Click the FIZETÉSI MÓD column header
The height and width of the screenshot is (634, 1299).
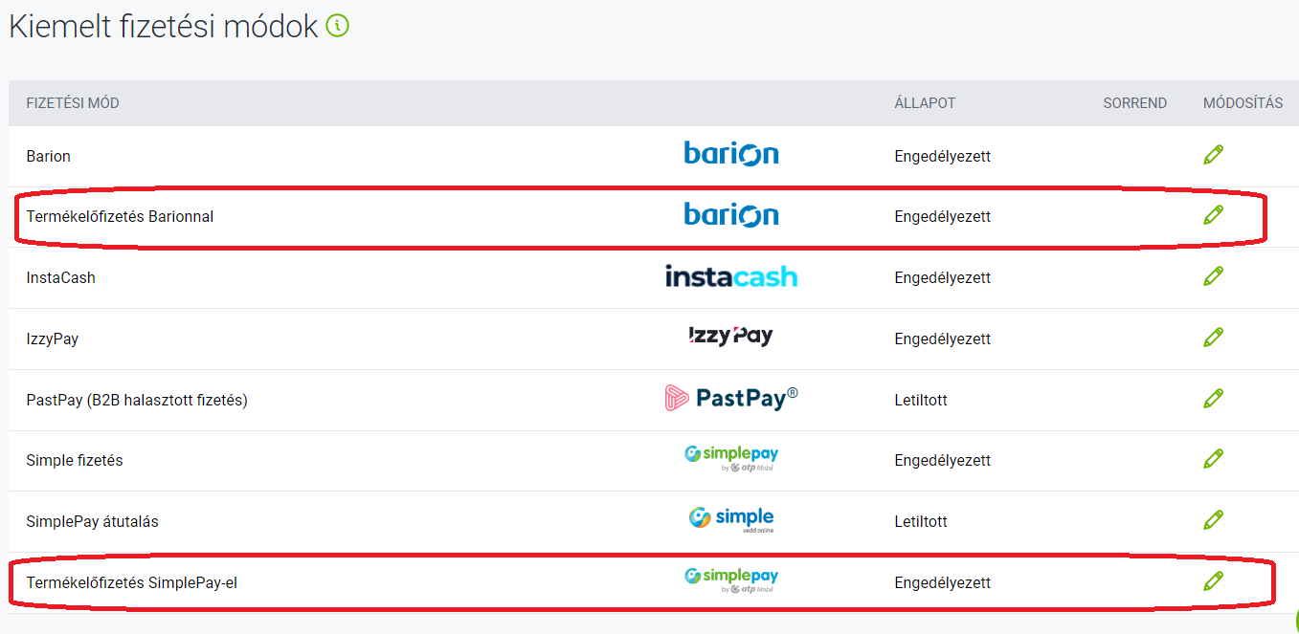pos(73,103)
